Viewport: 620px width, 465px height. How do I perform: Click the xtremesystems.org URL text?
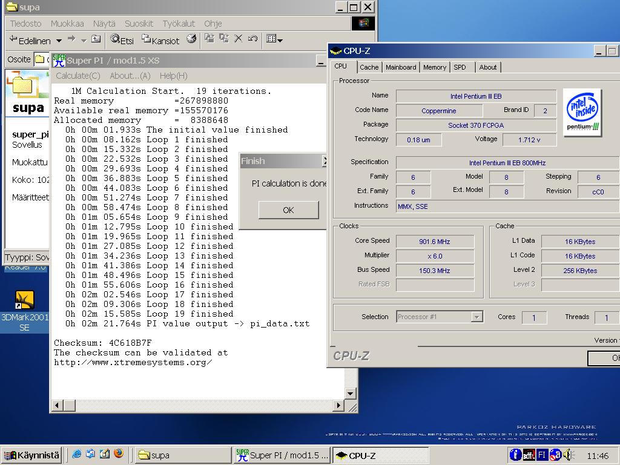click(x=133, y=363)
